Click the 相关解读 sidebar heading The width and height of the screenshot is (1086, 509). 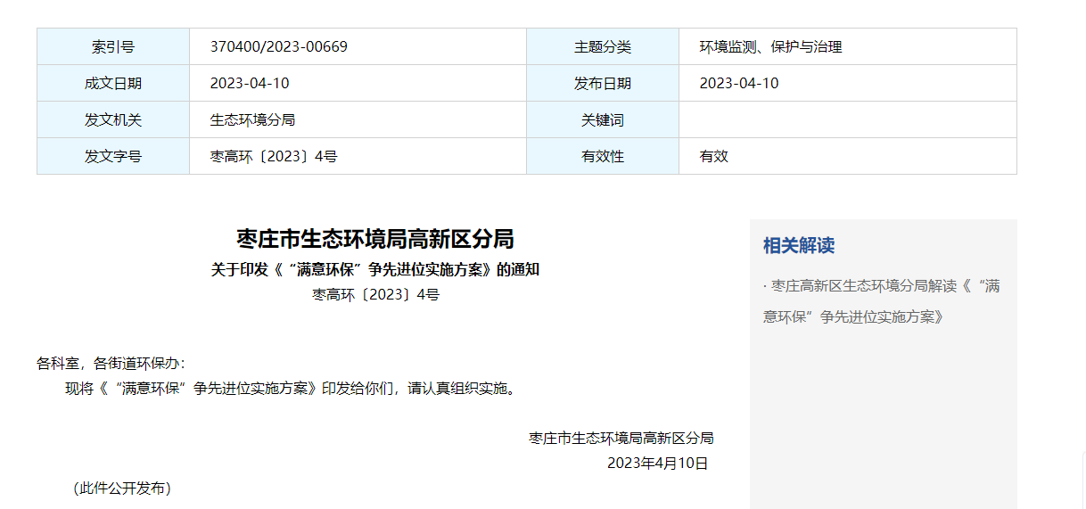pyautogui.click(x=799, y=246)
